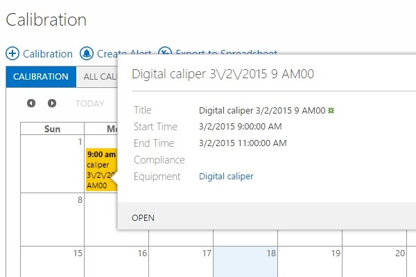Click the TODAY button in the calendar
This screenshot has width=416, height=277.
89,103
